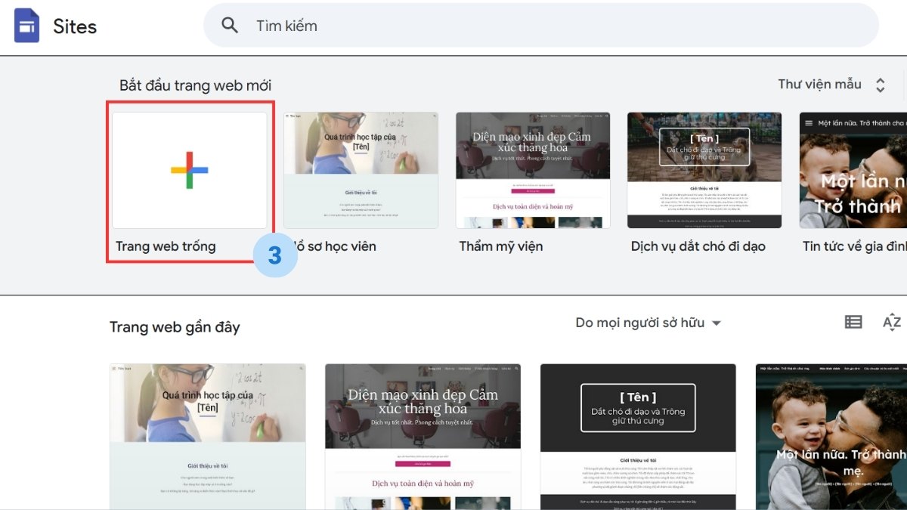The height and width of the screenshot is (510, 907).
Task: Click the Google Sites logo icon
Action: pos(27,26)
